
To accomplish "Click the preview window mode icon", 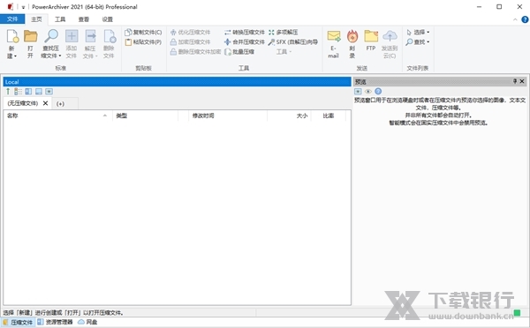I will (358, 92).
